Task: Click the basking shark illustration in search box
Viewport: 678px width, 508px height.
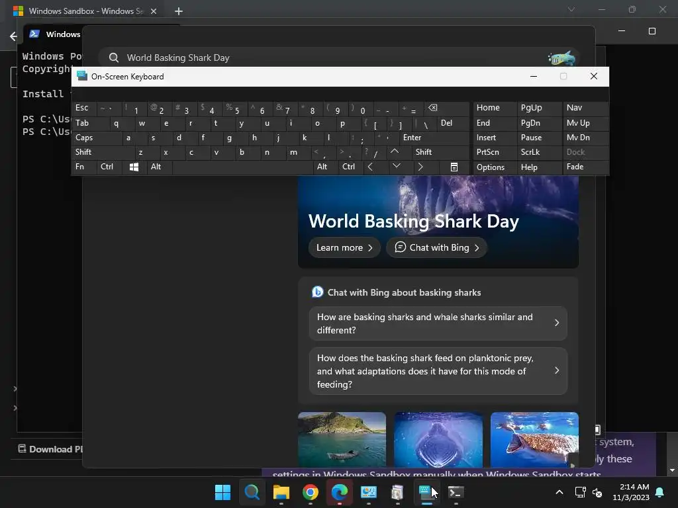Action: (x=561, y=58)
